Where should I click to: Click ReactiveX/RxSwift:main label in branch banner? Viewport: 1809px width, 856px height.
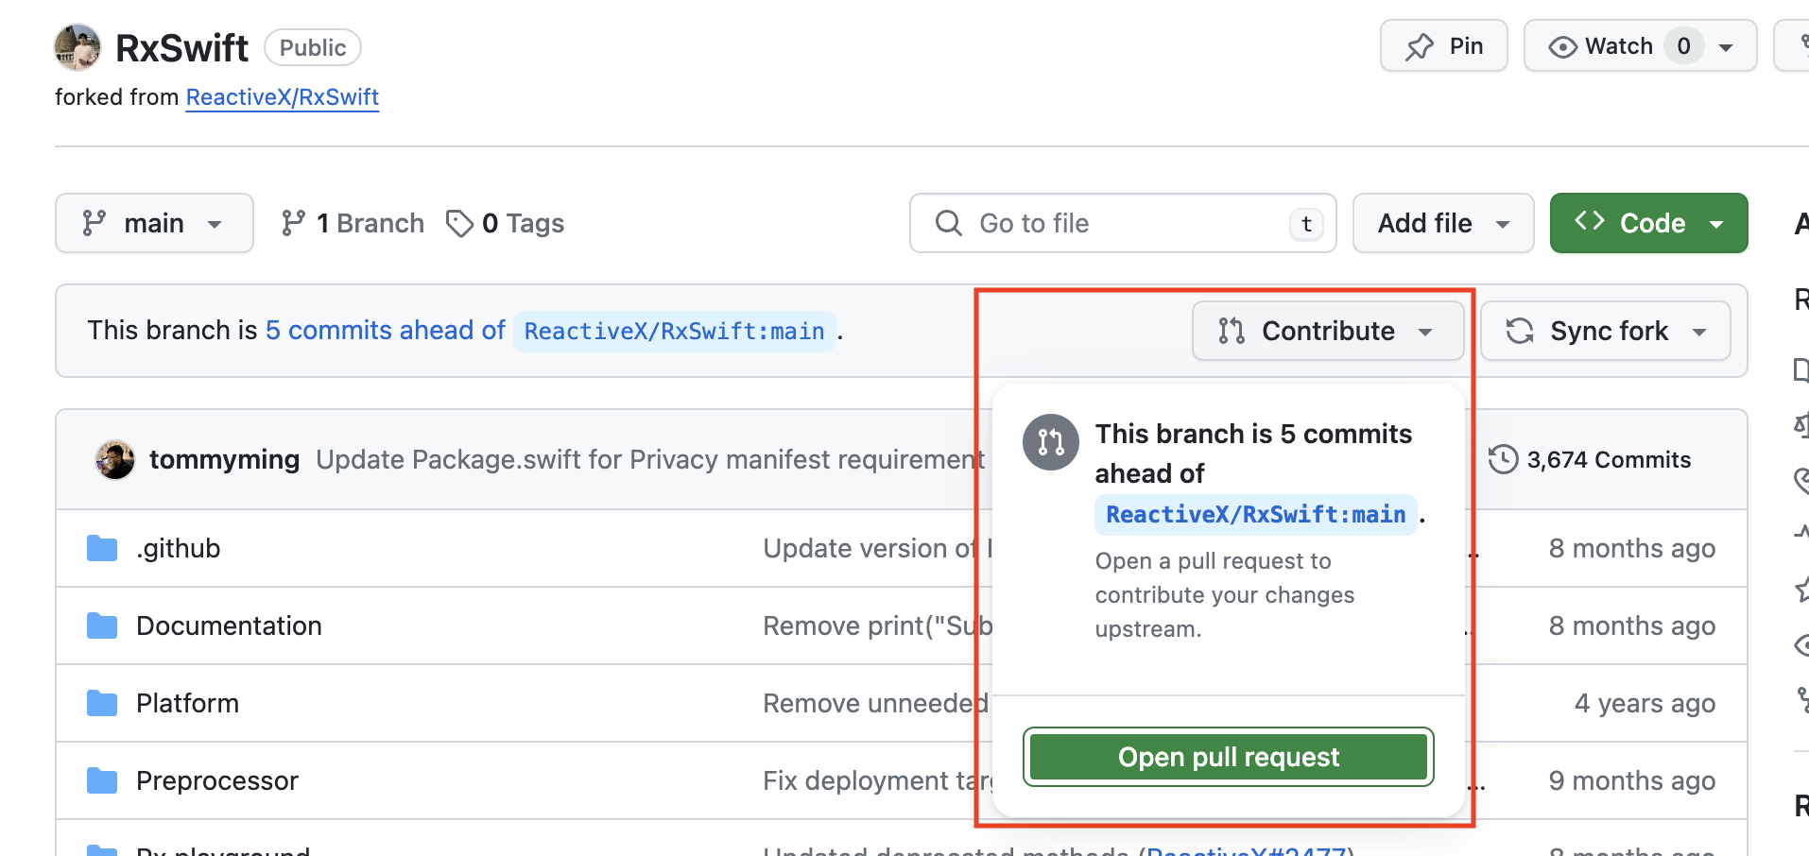click(674, 332)
